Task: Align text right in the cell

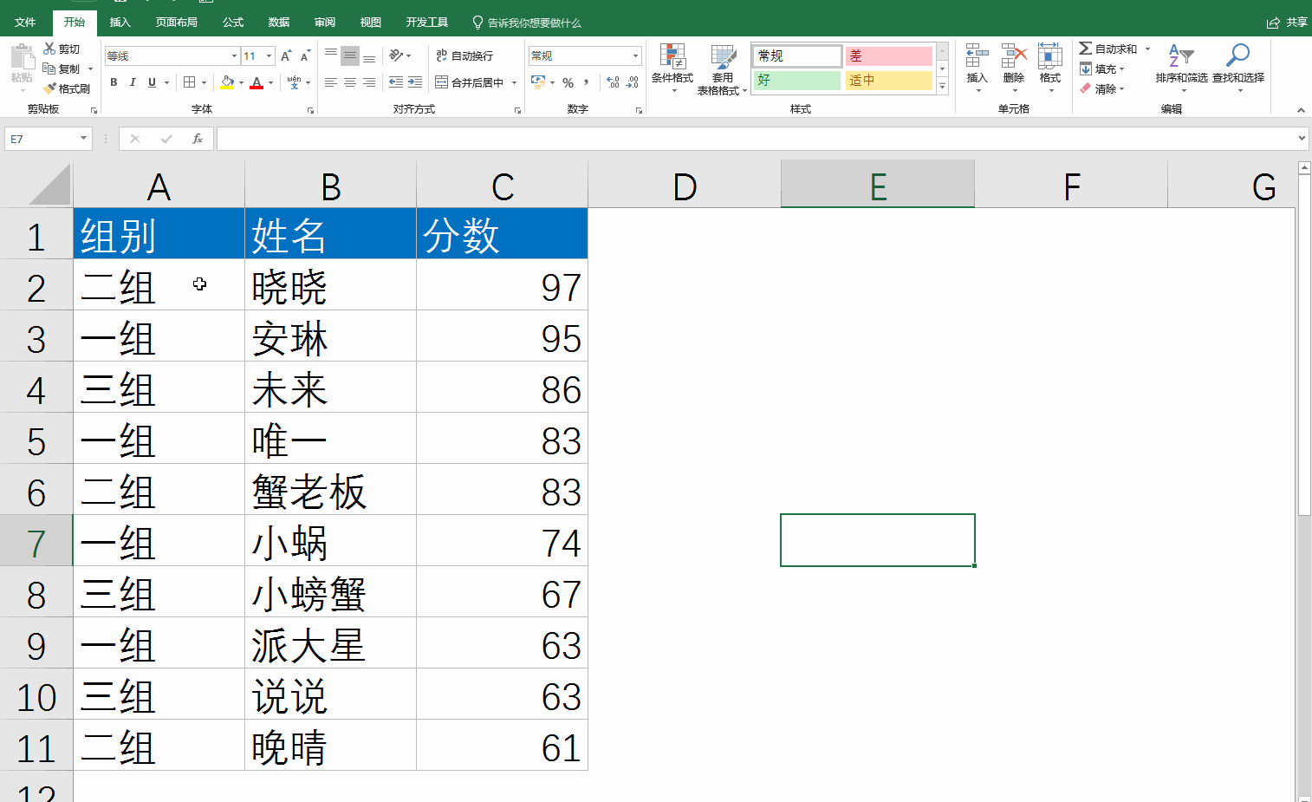Action: click(x=369, y=82)
